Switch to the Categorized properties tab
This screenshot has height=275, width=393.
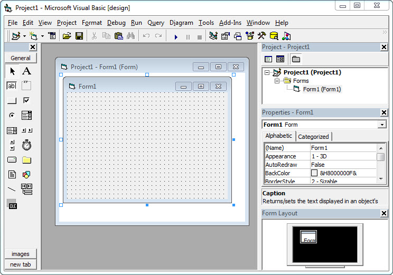(313, 136)
